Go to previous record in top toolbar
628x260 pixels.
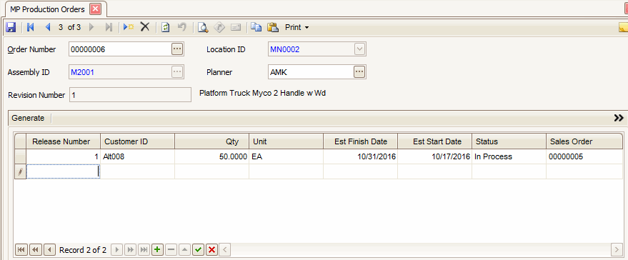[x=48, y=27]
